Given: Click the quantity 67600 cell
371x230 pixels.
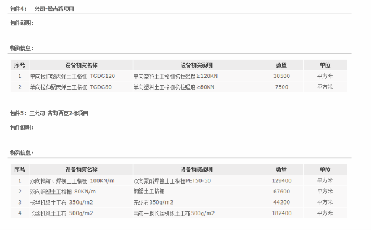Looking at the screenshot, I should 281,192.
